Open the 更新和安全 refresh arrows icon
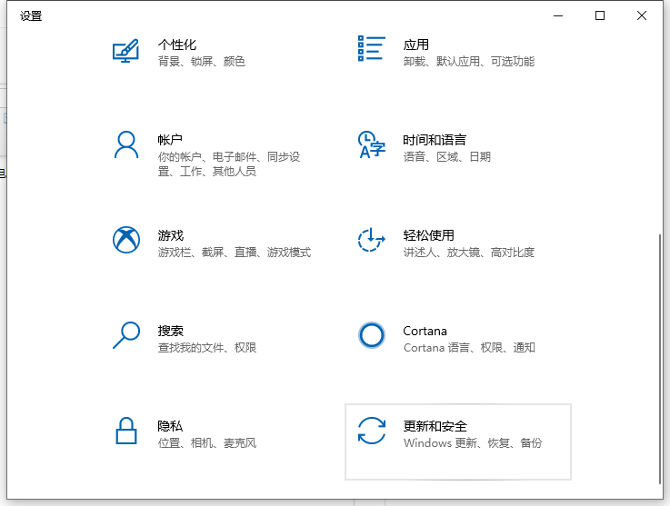 pyautogui.click(x=371, y=431)
